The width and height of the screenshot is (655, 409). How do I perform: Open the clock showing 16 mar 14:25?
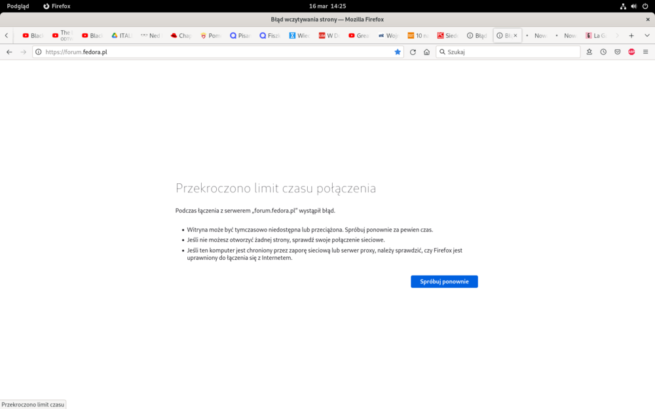click(327, 7)
